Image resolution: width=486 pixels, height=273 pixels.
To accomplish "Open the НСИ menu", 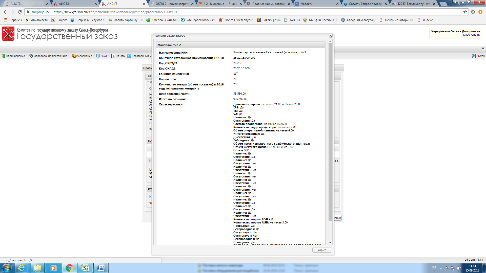I will [x=103, y=56].
